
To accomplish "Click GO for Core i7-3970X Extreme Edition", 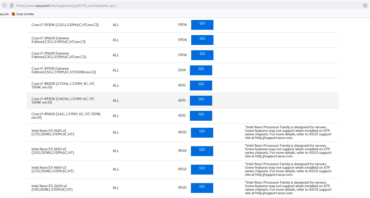I will click(201, 70).
